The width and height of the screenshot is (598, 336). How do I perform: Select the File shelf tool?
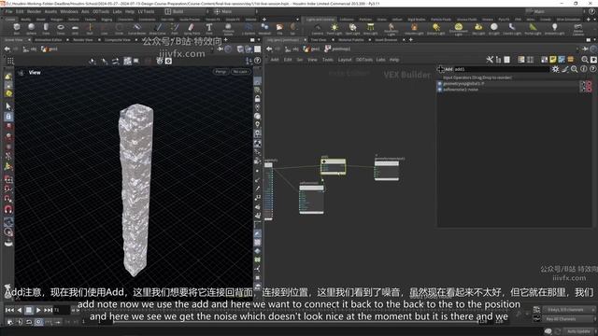coord(279,29)
